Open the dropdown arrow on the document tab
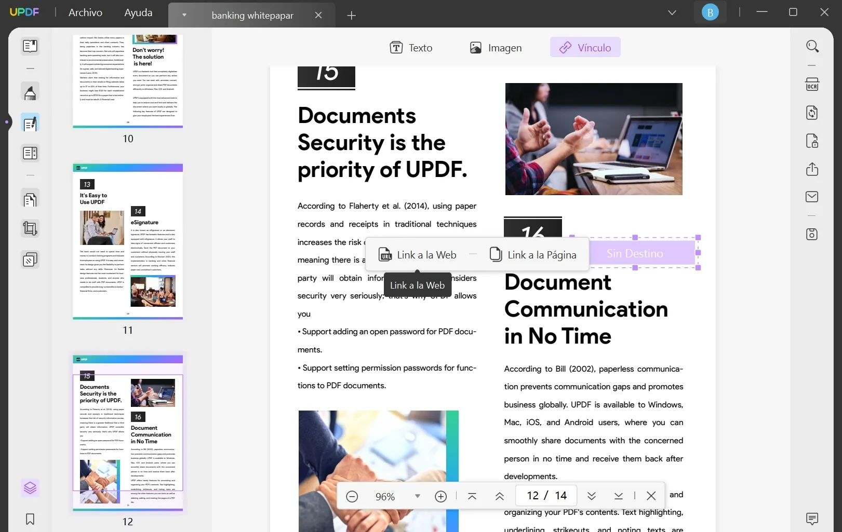842x532 pixels. coord(184,15)
